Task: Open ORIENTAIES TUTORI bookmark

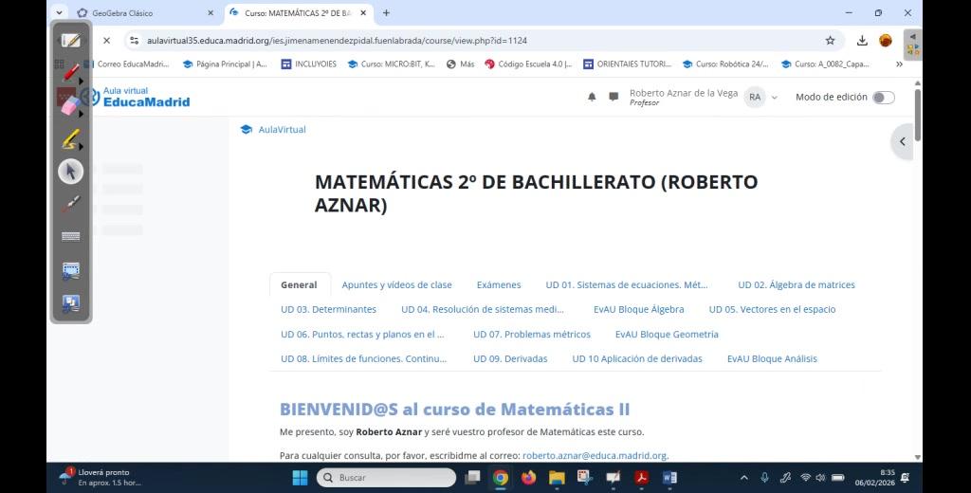Action: (x=628, y=64)
